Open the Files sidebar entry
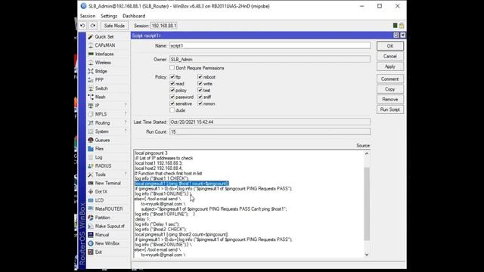 [x=99, y=149]
